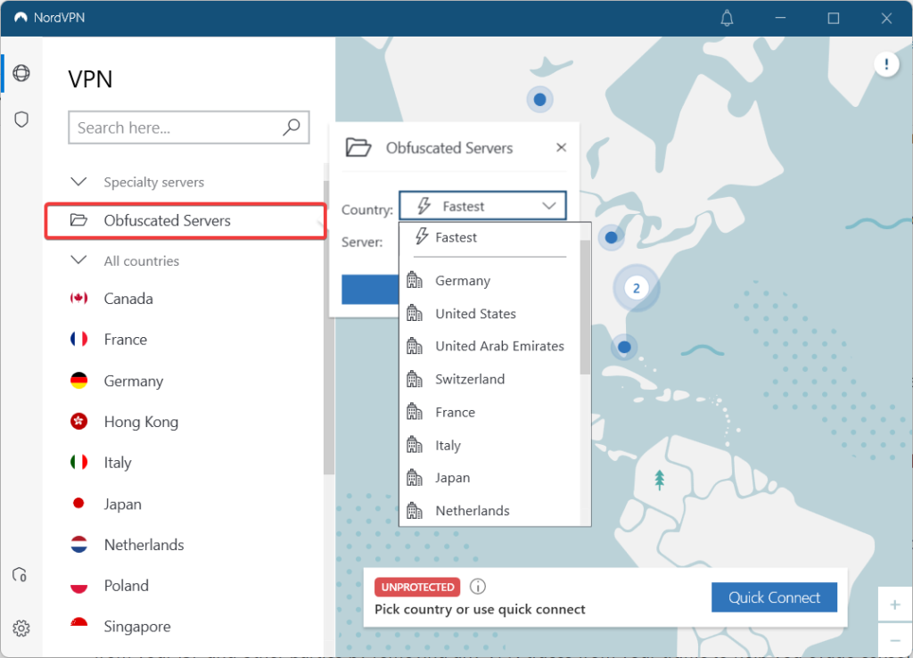The height and width of the screenshot is (658, 913).
Task: Select Switzerland from the dropdown list
Action: [470, 379]
